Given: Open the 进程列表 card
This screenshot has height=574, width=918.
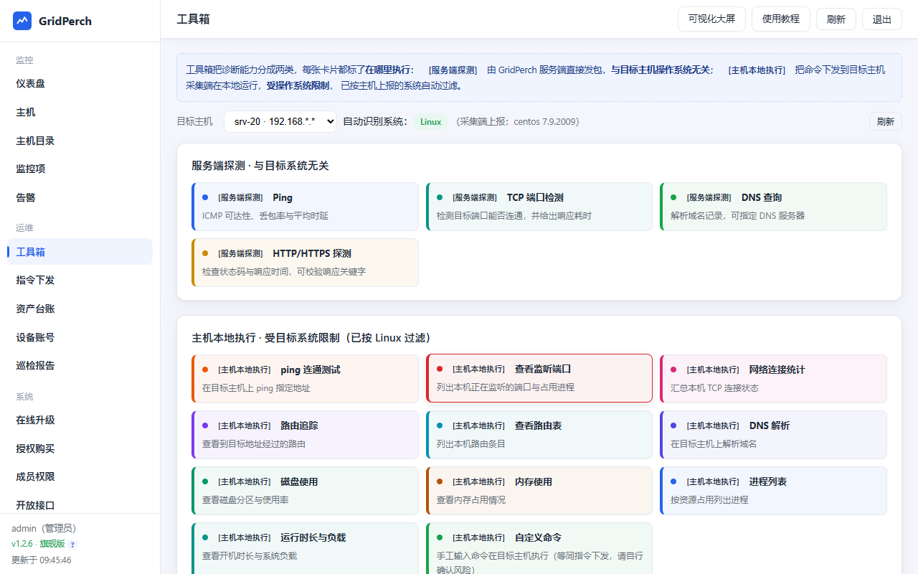Looking at the screenshot, I should [x=773, y=491].
